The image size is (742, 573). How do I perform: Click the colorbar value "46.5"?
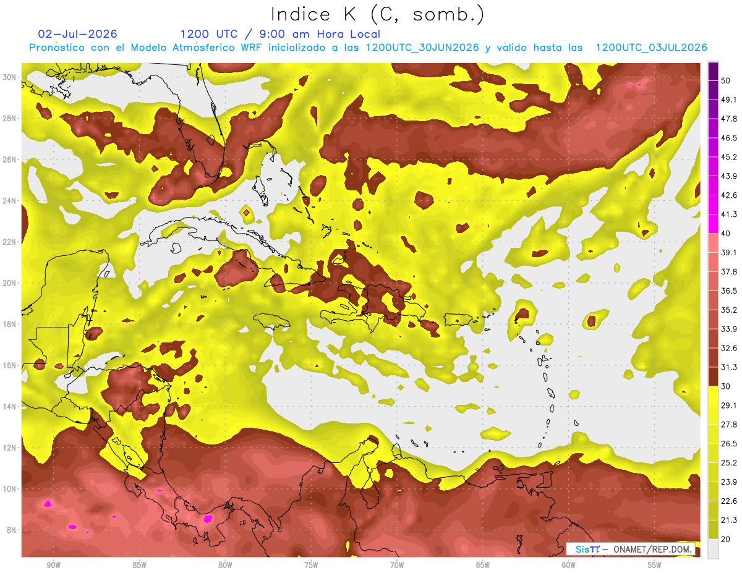pyautogui.click(x=730, y=138)
